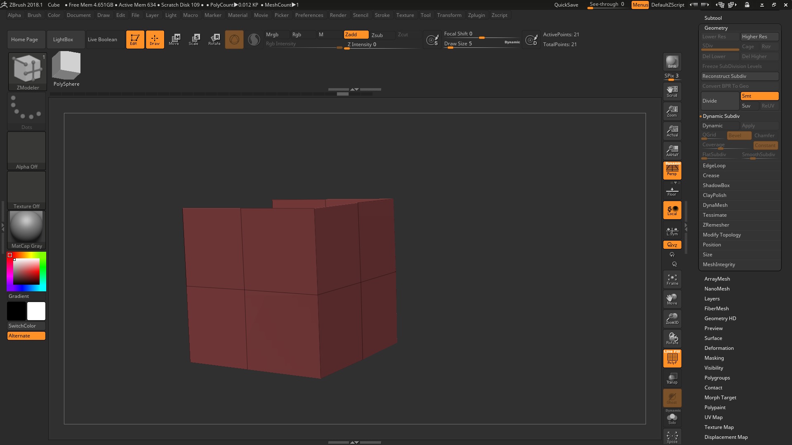Toggle PolyF polyframe display
This screenshot has height=445, width=792.
point(672,358)
